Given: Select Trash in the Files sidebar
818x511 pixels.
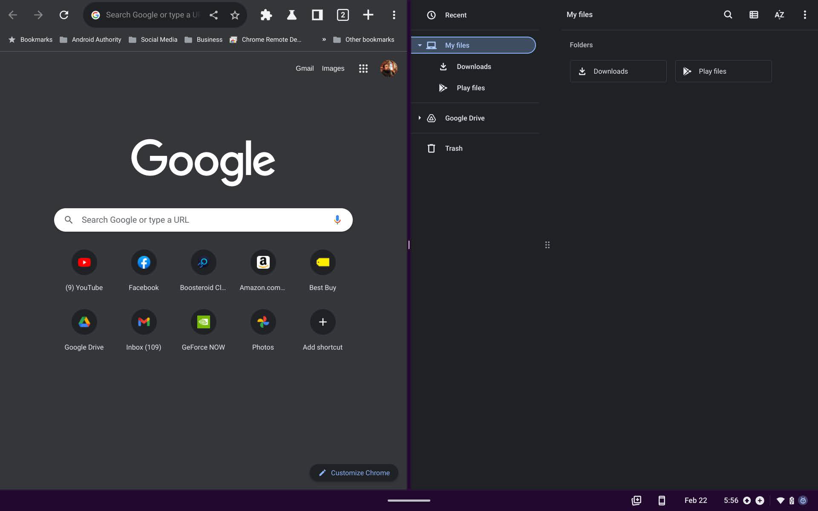Looking at the screenshot, I should [453, 148].
